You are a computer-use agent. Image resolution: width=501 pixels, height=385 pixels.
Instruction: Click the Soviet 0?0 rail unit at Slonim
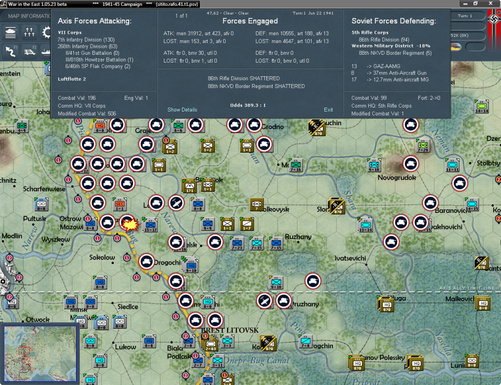pos(337,206)
